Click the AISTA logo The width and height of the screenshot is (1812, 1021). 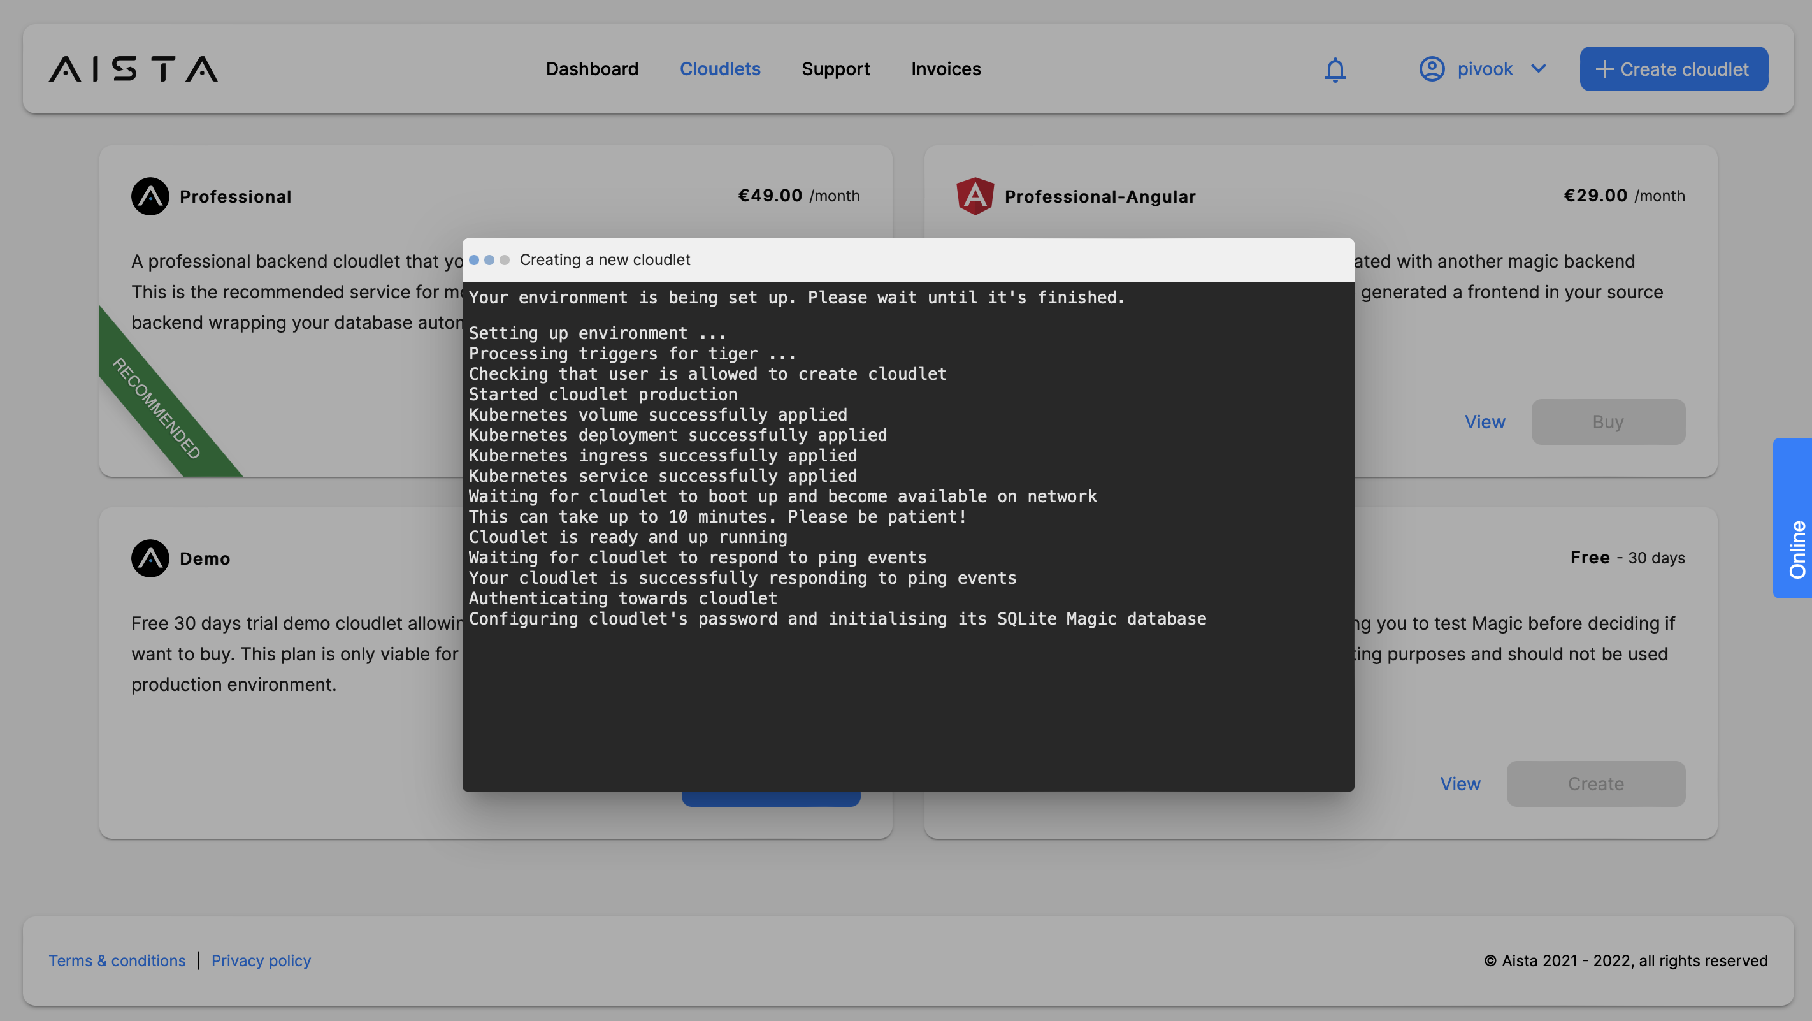133,69
